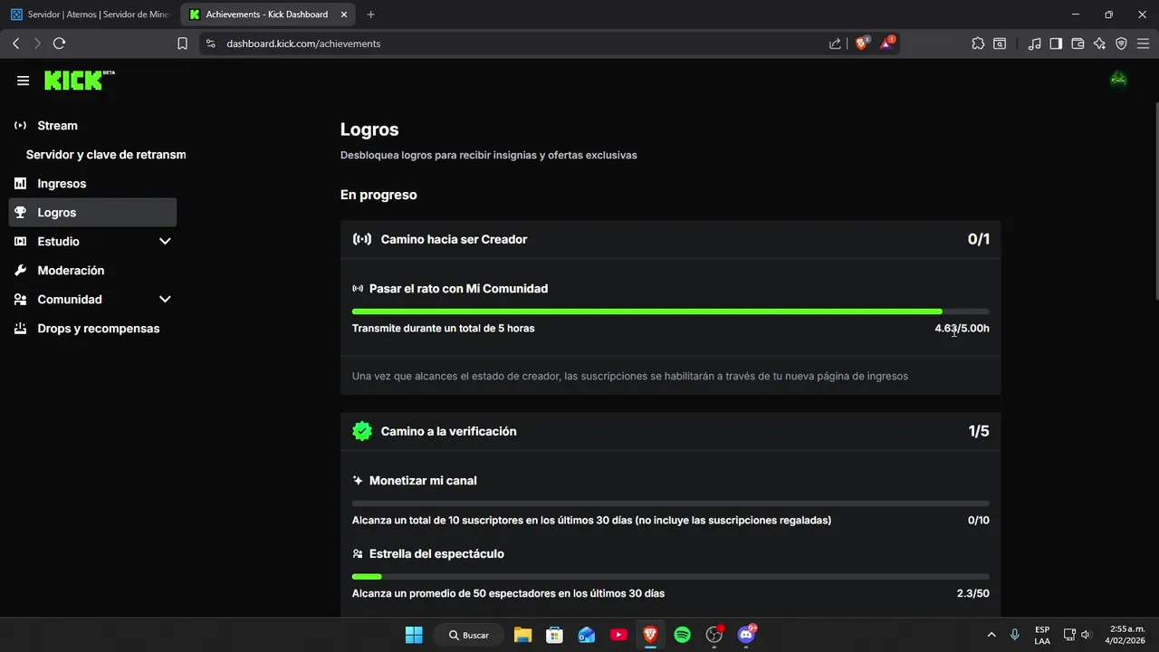Image resolution: width=1159 pixels, height=652 pixels.
Task: Select the Logros sidebar item
Action: click(92, 213)
